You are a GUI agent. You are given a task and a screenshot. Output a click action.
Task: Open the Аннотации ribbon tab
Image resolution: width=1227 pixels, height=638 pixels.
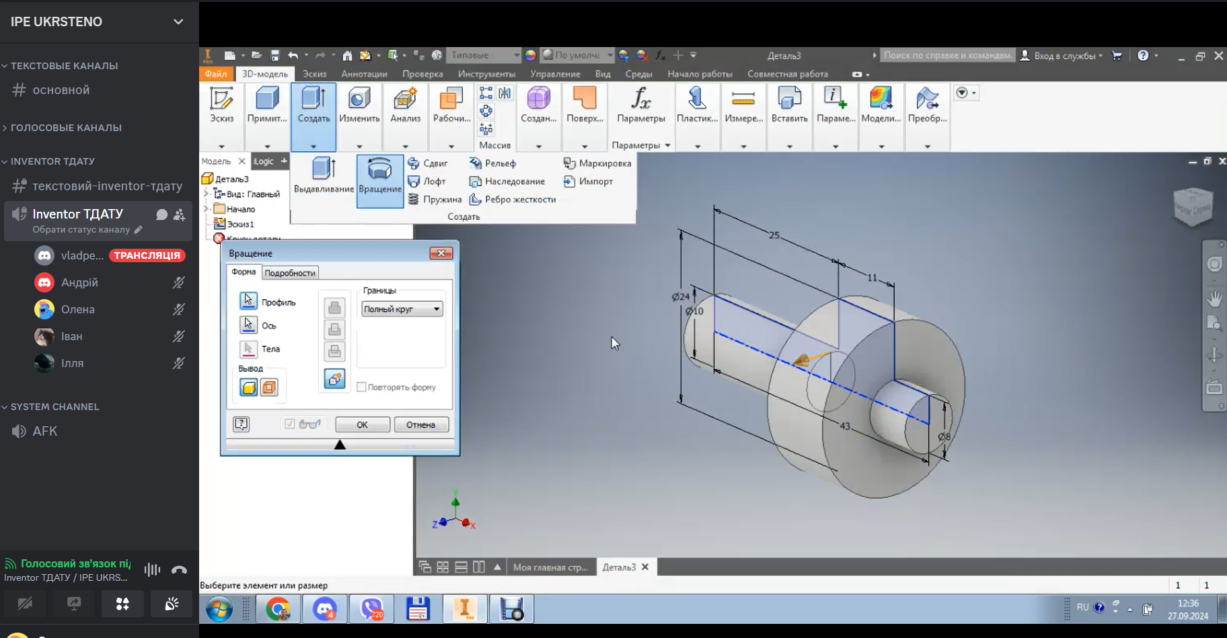364,74
